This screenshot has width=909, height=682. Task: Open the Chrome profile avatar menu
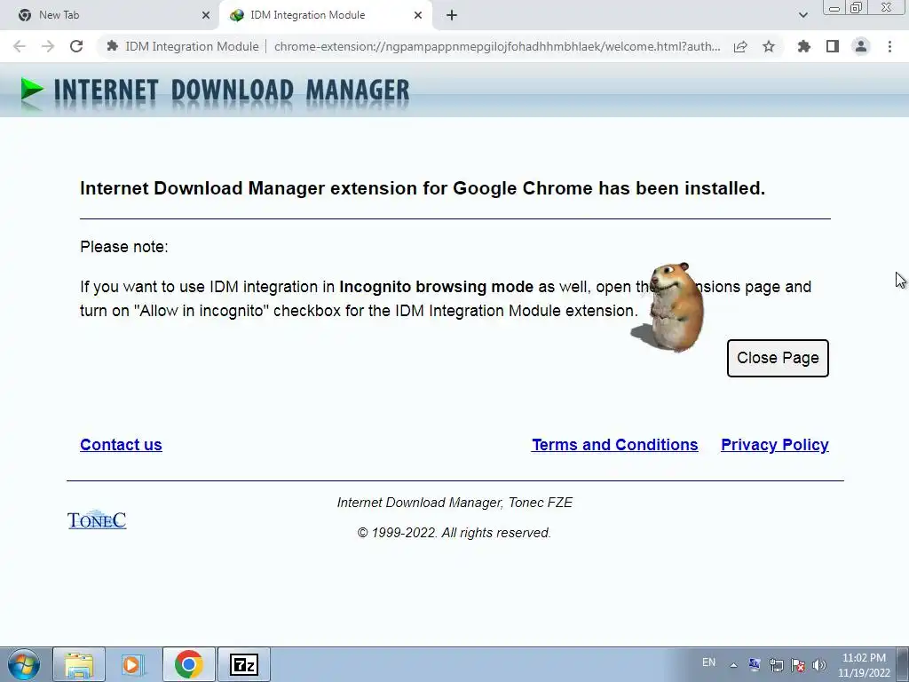coord(861,46)
